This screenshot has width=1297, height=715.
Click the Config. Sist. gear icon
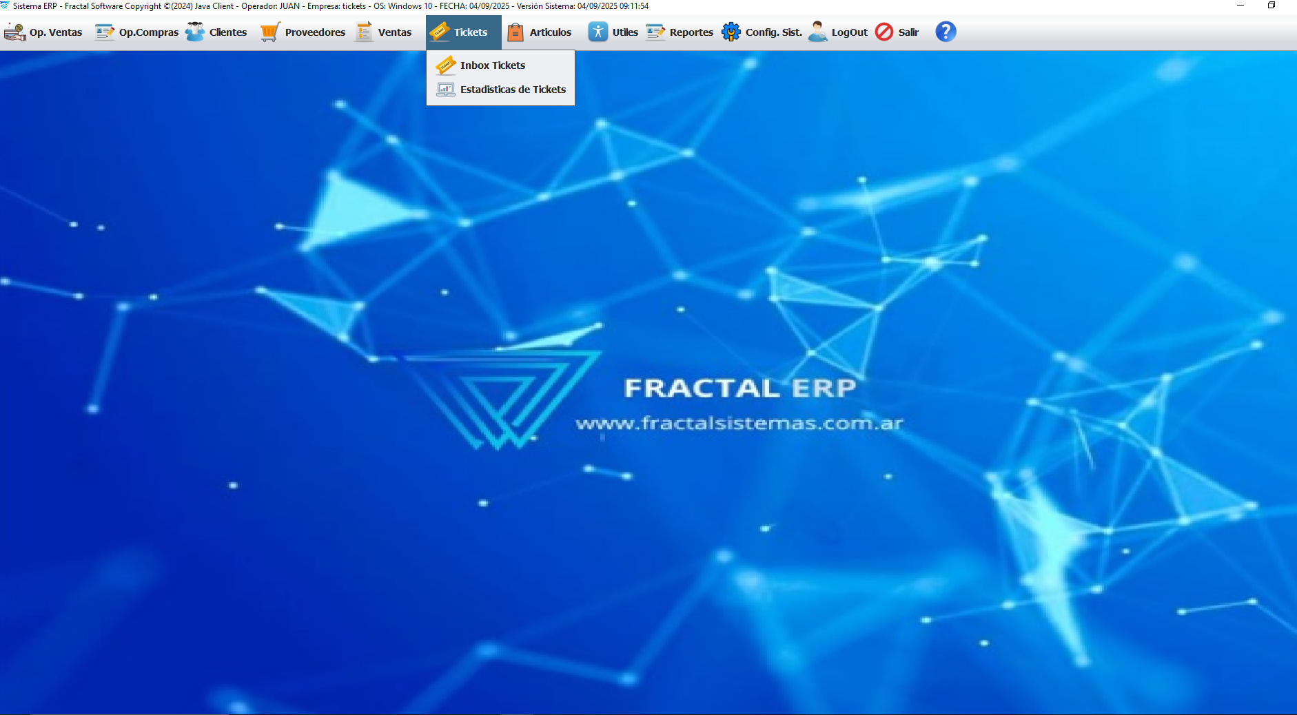pyautogui.click(x=731, y=32)
